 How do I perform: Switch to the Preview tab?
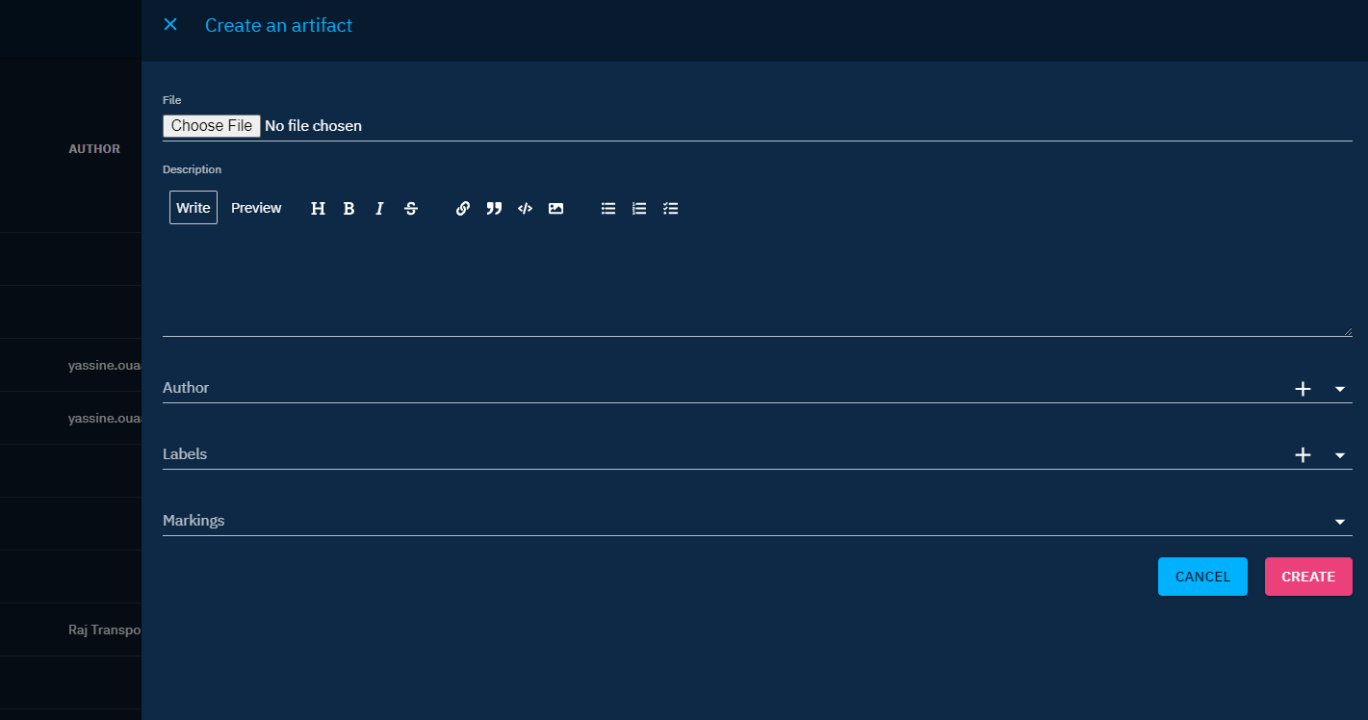pyautogui.click(x=256, y=208)
